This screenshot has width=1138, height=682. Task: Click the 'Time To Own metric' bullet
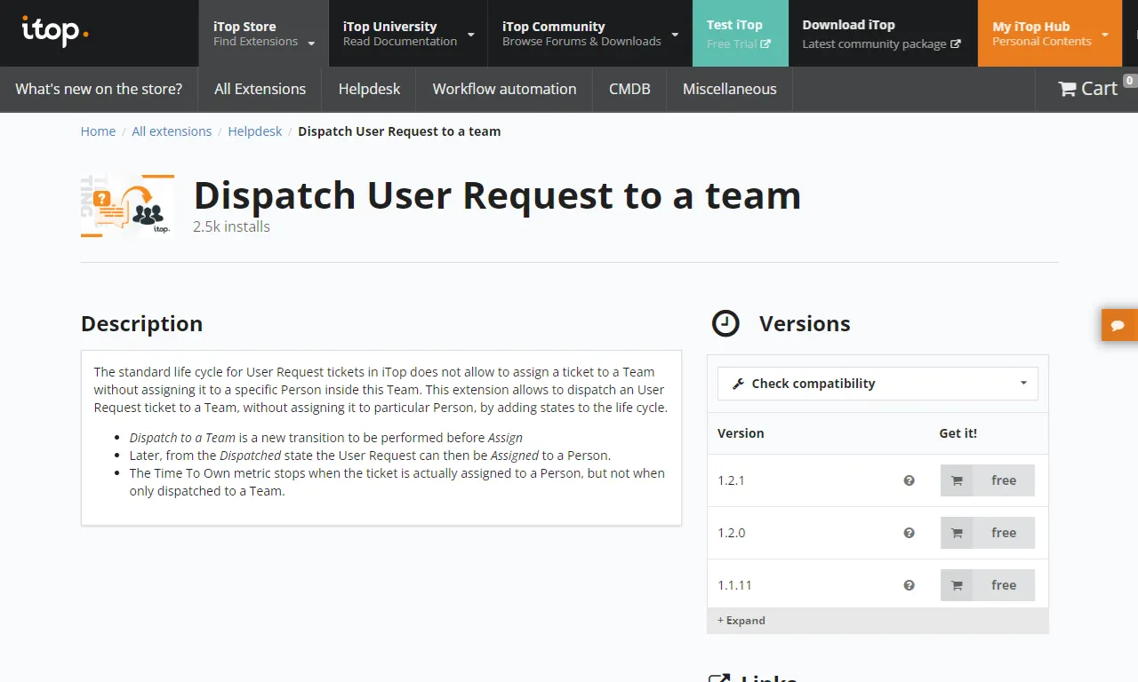[397, 482]
